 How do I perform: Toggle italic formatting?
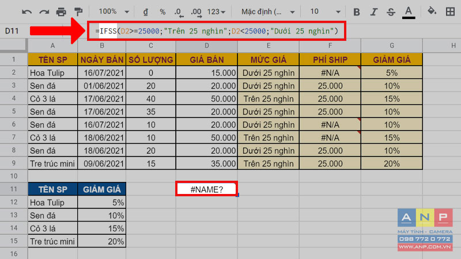(373, 12)
